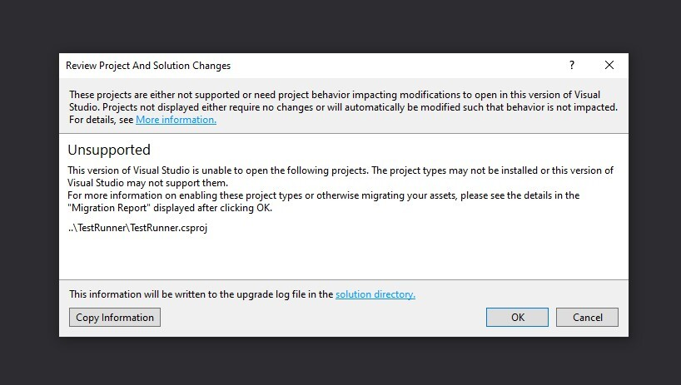Click the question mark help icon
Screen dimensions: 681x385
click(572, 65)
